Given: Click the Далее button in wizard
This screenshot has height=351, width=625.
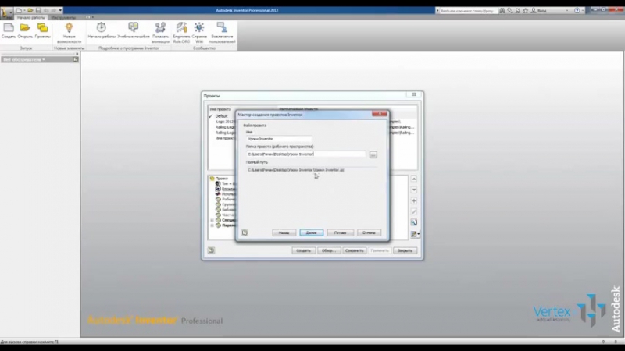Looking at the screenshot, I should coord(311,232).
